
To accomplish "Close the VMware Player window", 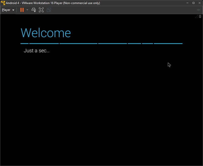I will point(199,3).
